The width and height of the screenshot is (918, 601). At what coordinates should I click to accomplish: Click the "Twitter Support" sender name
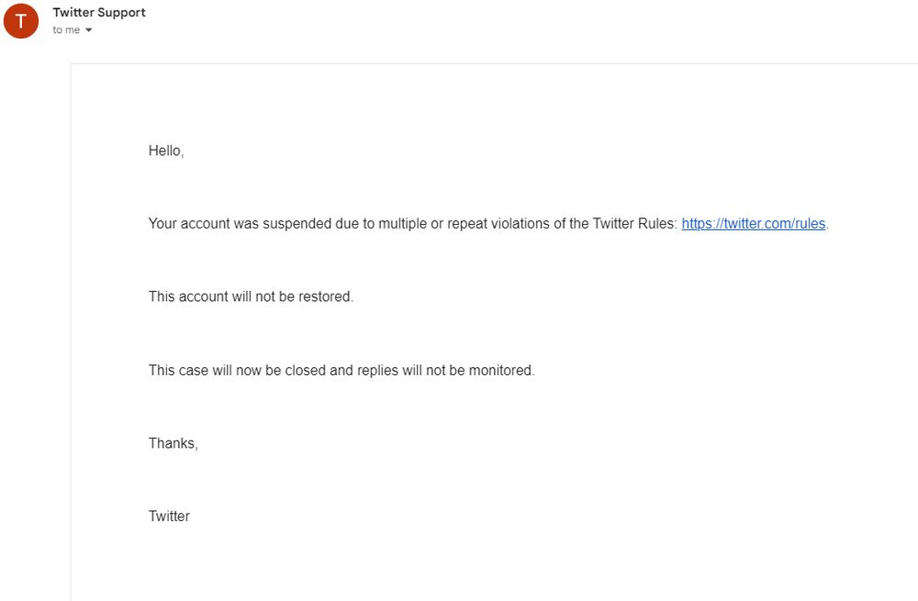click(x=99, y=13)
